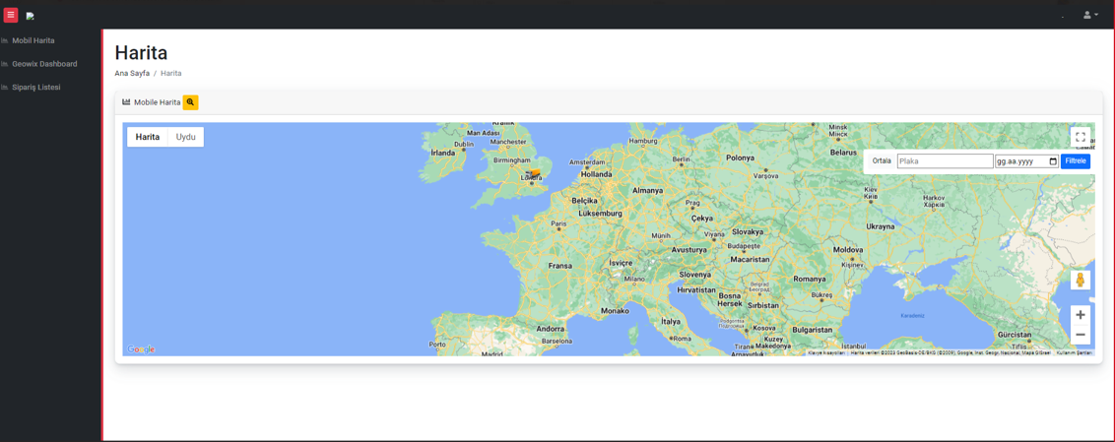Zoom out the map with minus
The image size is (1115, 442).
tap(1081, 335)
